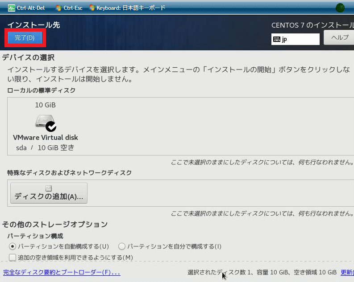The width and height of the screenshot is (354, 282).
Task: Open 完全なディスク要約とブートローダー(F)... link
Action: 62,272
